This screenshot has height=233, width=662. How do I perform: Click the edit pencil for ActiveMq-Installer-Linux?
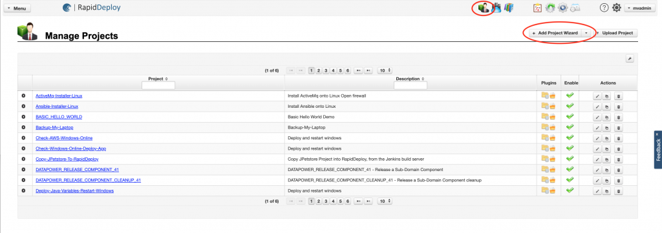[597, 96]
